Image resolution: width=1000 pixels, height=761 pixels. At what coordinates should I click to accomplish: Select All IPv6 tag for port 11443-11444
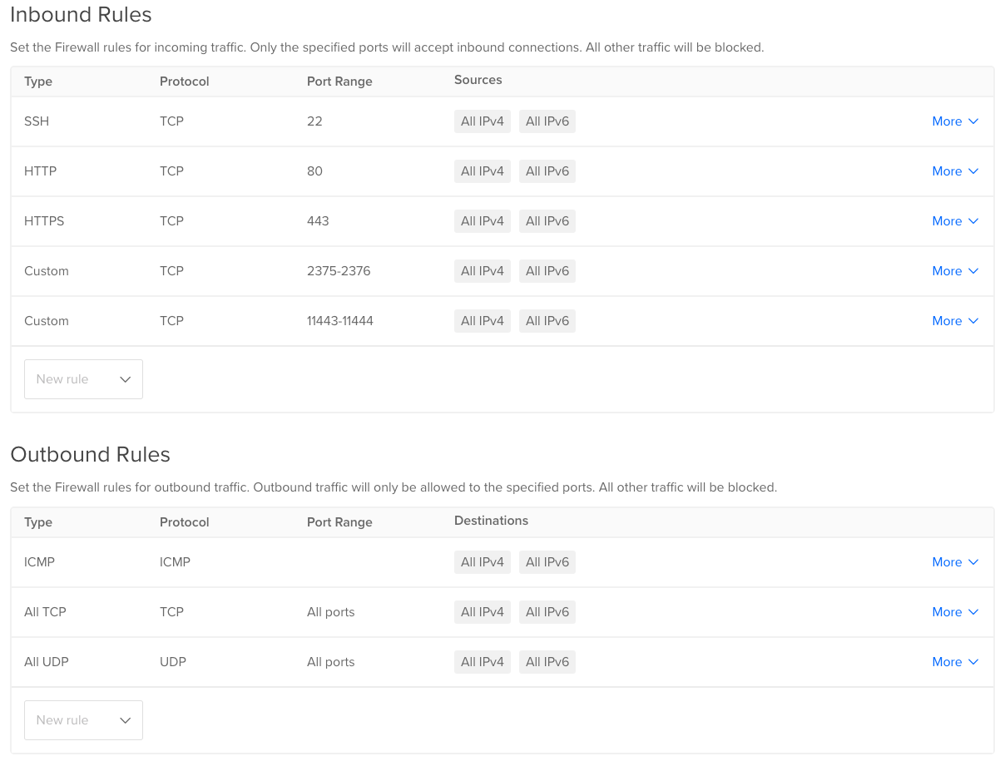547,321
